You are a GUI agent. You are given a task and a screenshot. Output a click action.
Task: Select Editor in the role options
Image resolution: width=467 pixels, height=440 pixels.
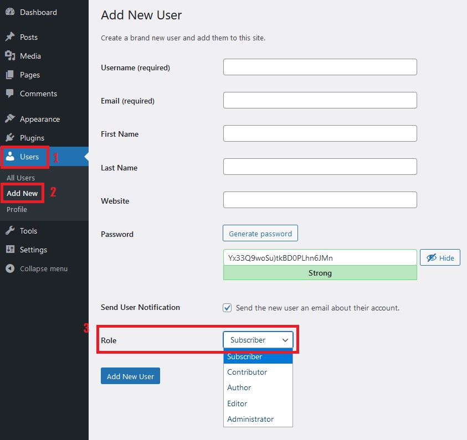pyautogui.click(x=237, y=403)
